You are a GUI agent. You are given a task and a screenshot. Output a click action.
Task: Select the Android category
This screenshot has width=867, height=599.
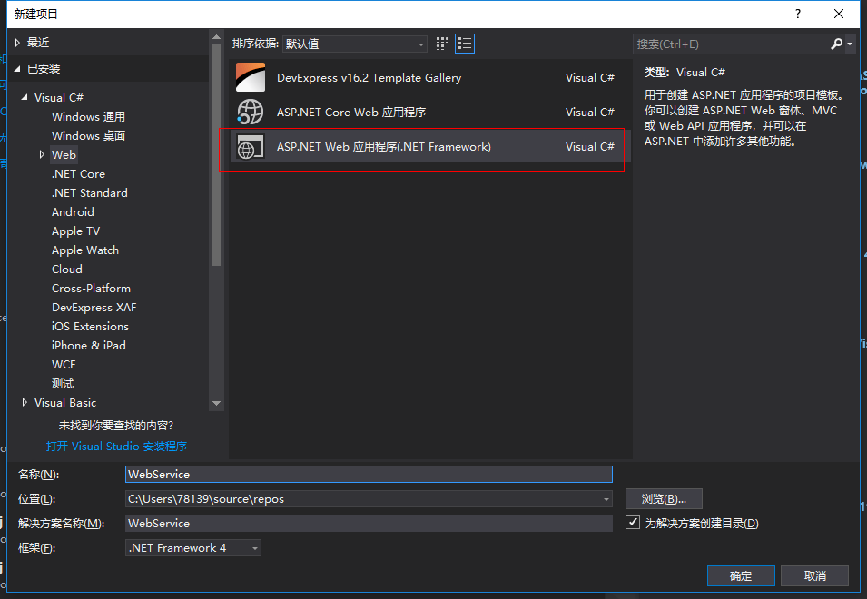[x=73, y=211]
